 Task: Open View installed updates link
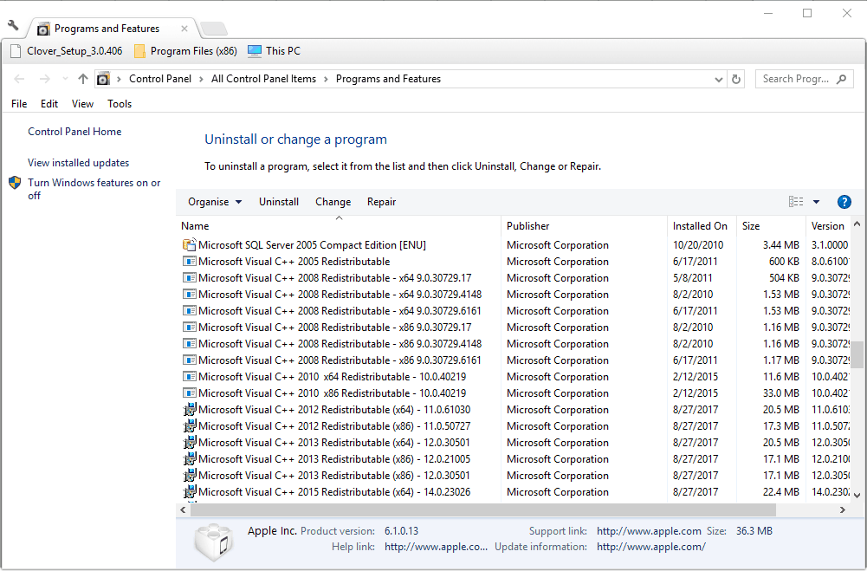(78, 163)
